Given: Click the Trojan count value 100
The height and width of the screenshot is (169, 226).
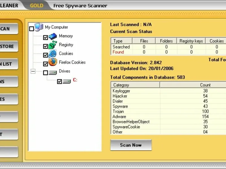Looking at the screenshot, I should click(x=205, y=111).
